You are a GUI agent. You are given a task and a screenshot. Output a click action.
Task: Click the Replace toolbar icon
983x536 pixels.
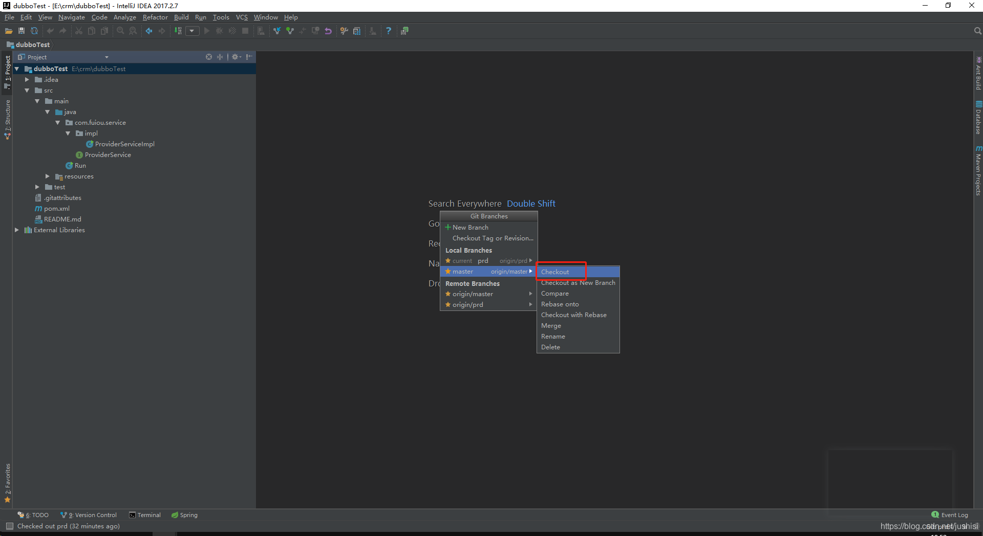click(133, 31)
